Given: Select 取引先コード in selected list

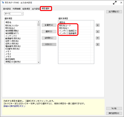Looking at the screenshot, I should 65,26.
